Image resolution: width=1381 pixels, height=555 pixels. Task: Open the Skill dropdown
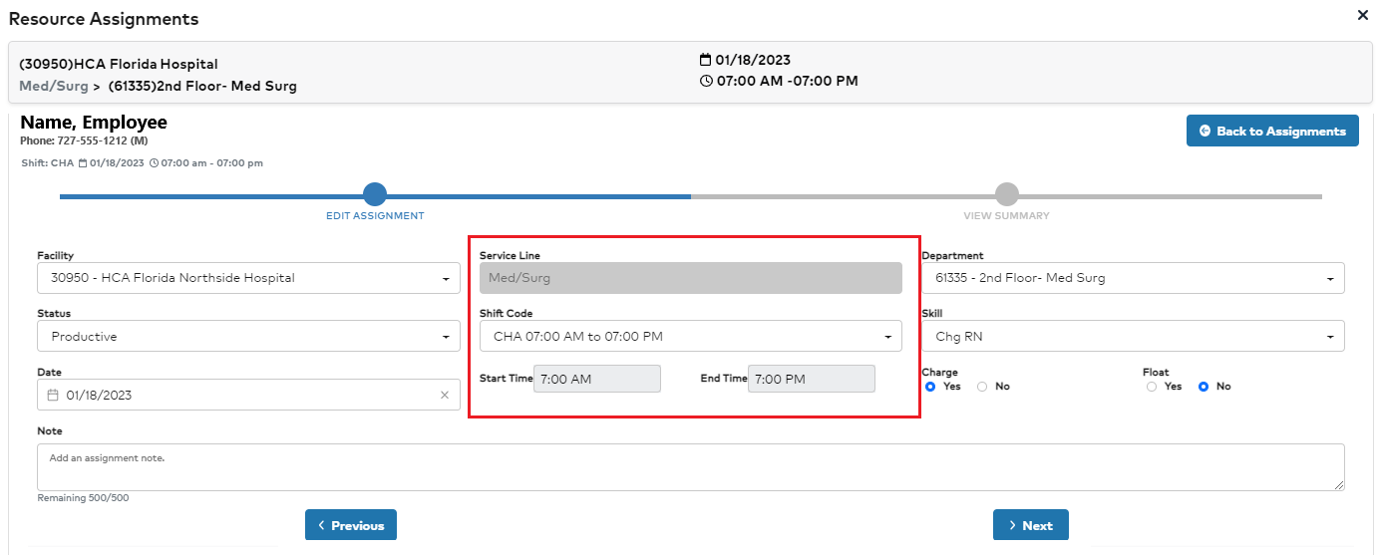(x=1132, y=337)
